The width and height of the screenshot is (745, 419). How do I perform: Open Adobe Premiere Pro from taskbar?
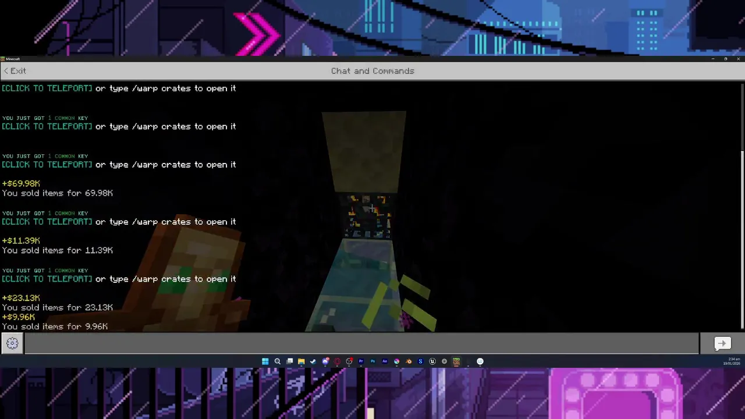coord(361,361)
